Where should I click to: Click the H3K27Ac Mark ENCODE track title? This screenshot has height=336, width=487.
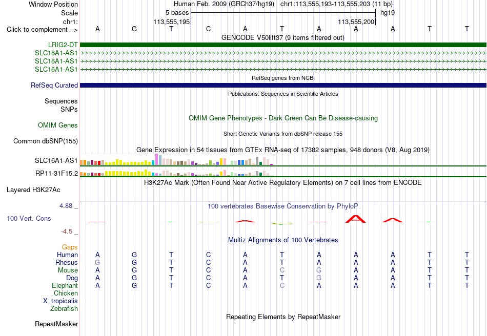pos(283,182)
